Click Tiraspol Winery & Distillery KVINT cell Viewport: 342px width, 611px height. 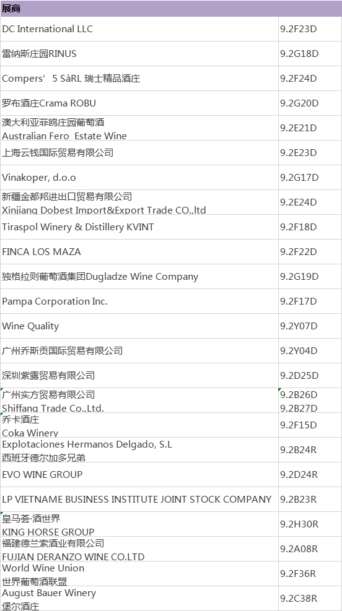point(139,227)
